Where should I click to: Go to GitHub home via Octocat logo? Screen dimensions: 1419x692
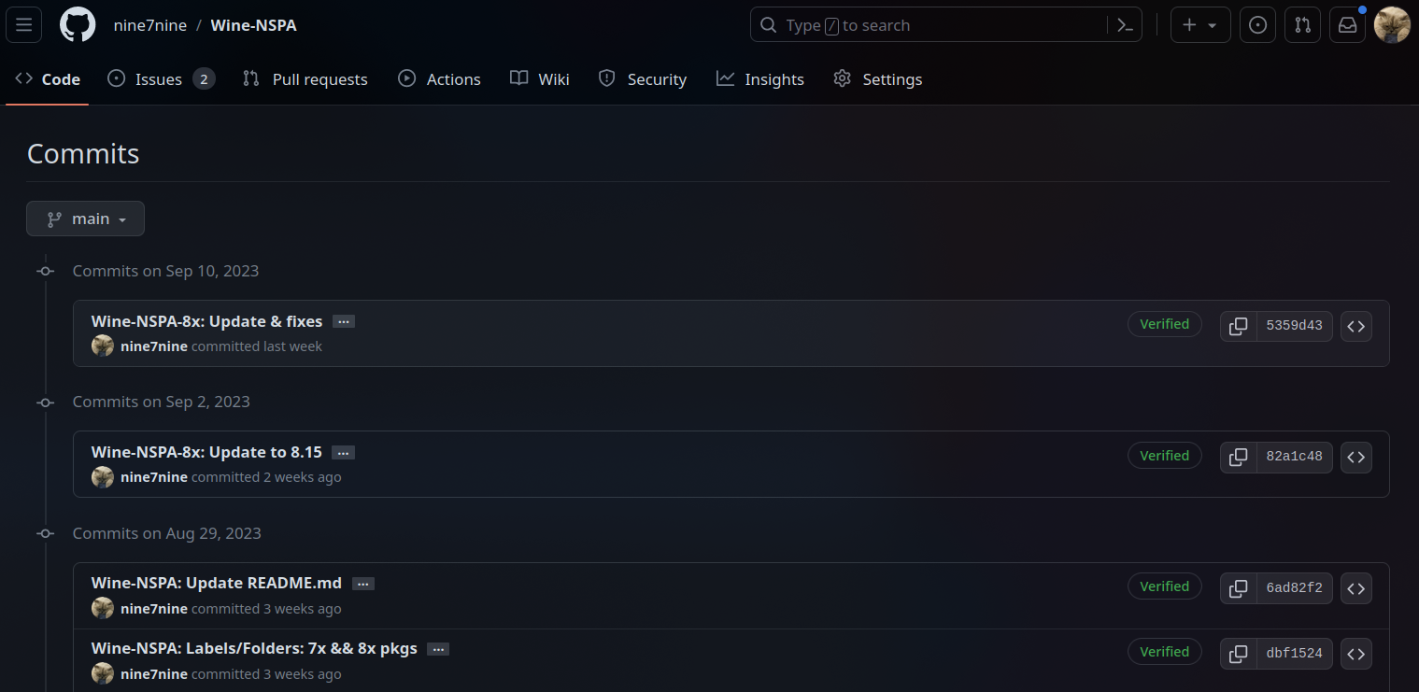point(78,25)
